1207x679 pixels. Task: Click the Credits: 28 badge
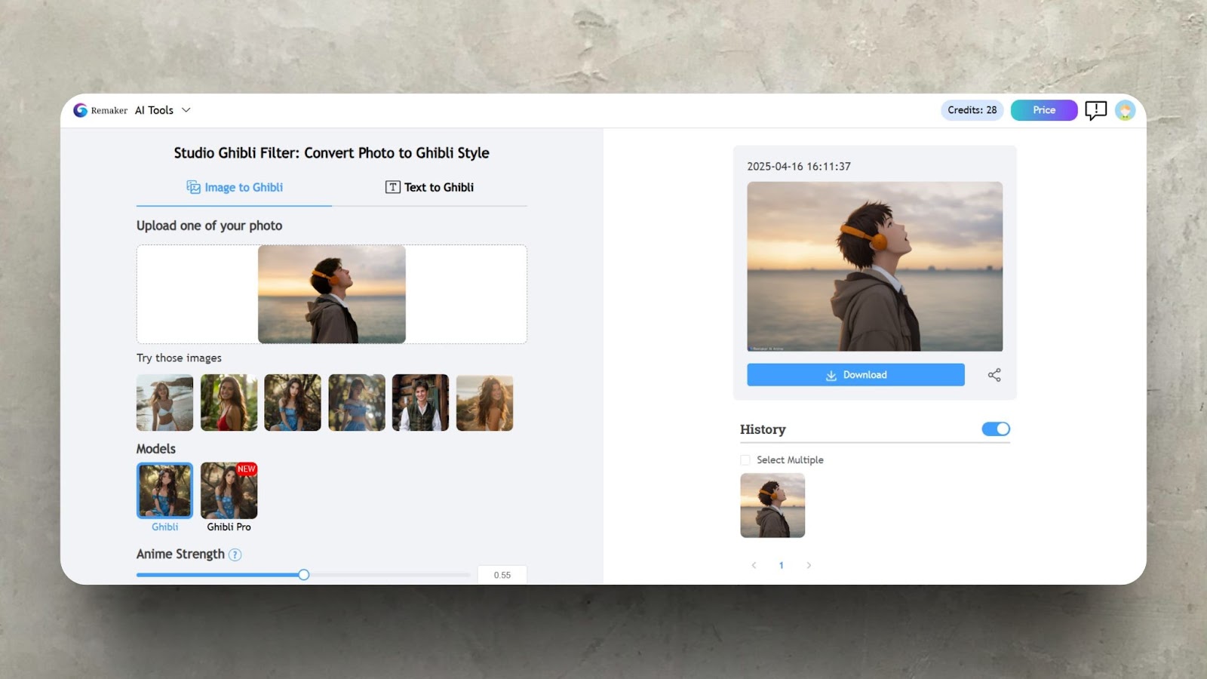point(972,110)
